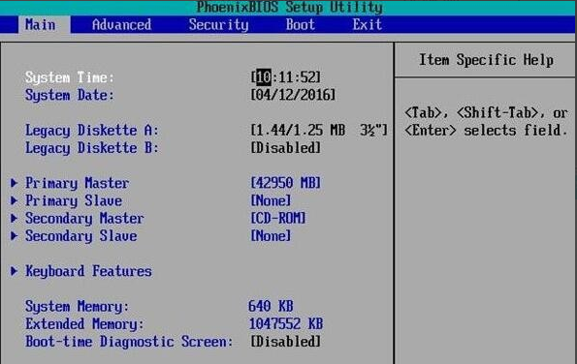Click the Legacy Diskette B label
The width and height of the screenshot is (577, 364).
tap(92, 148)
